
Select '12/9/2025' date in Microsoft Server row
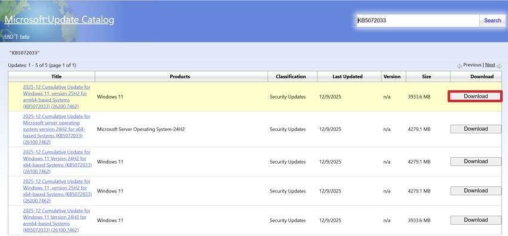point(330,129)
